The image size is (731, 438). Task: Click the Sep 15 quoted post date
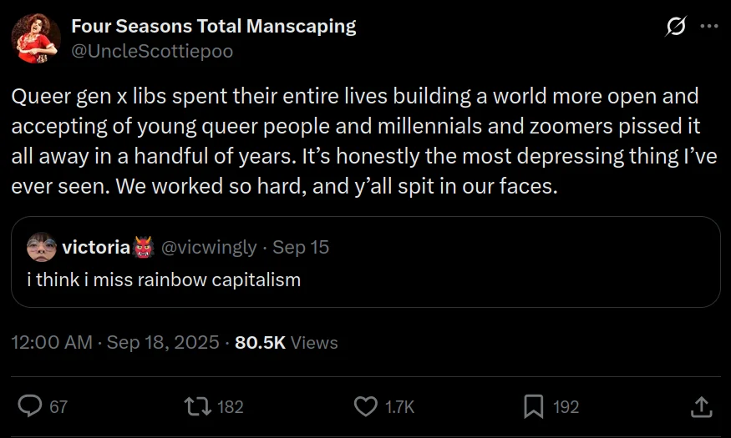point(301,247)
